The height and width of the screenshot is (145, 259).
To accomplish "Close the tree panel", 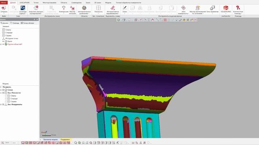I will (37, 19).
